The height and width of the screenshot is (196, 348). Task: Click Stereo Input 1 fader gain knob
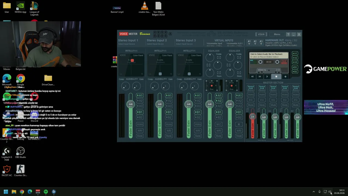pyautogui.click(x=130, y=104)
